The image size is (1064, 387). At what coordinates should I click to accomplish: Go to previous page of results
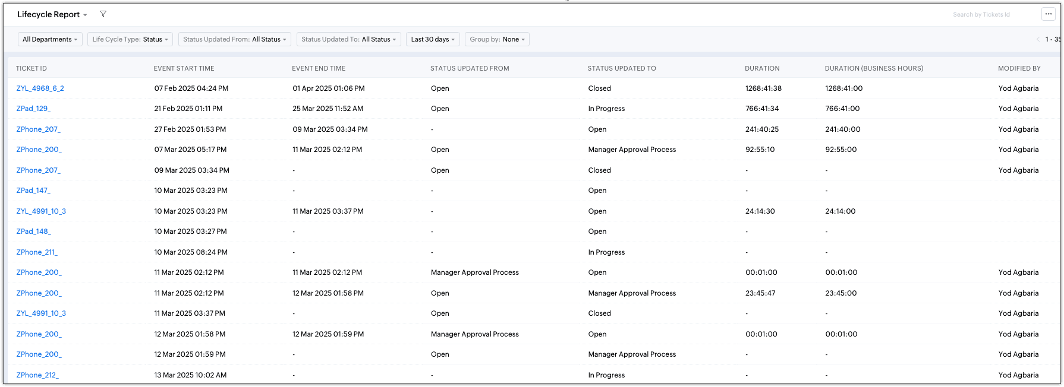pos(1038,39)
